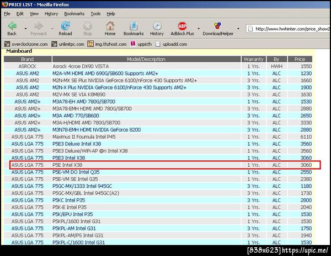Image resolution: width=331 pixels, height=256 pixels.
Task: Select 'Asrock 4croe DX90 VISTA' text
Action: (x=81, y=67)
